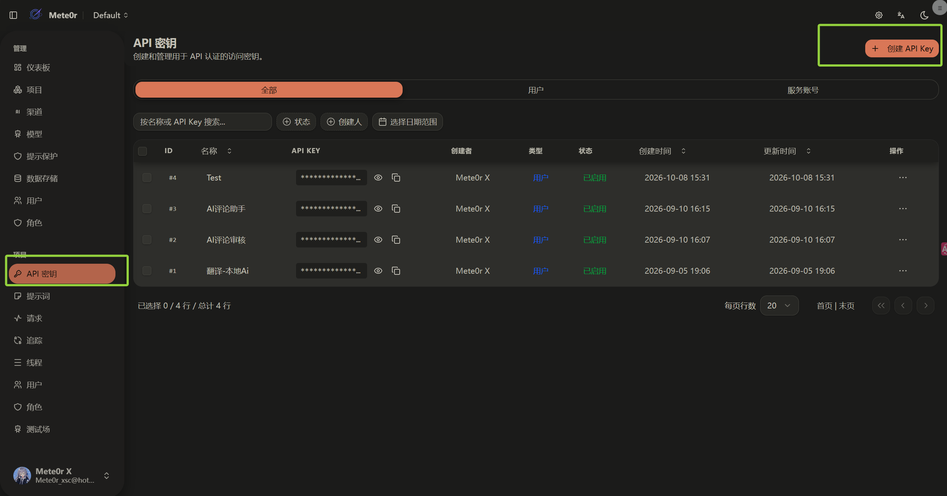
Task: Reveal the Test key with eye icon
Action: [378, 178]
